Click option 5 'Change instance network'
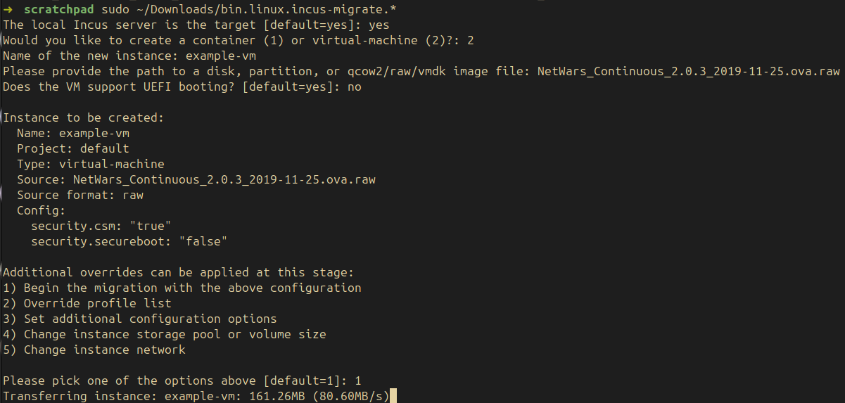This screenshot has height=403, width=845. [x=94, y=350]
